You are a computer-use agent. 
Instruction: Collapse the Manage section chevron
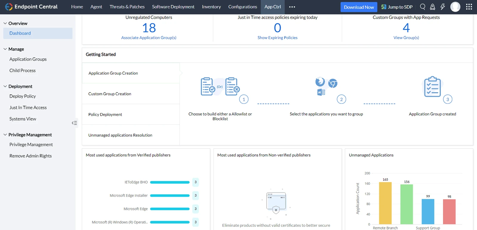pyautogui.click(x=5, y=49)
